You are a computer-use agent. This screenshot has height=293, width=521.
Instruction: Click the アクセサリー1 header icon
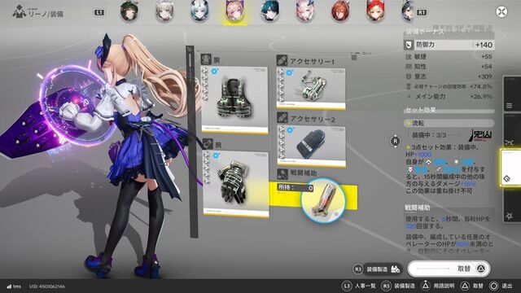point(282,60)
